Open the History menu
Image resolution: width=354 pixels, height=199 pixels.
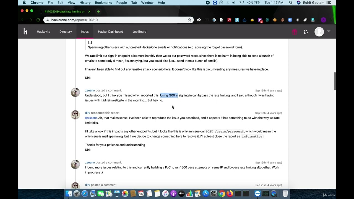(85, 2)
